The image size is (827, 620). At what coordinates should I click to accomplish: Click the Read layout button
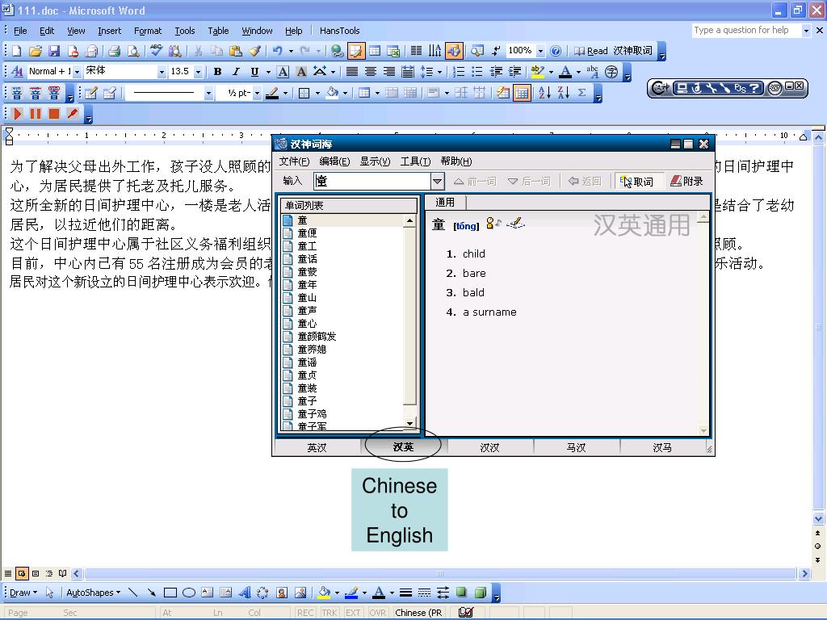click(x=590, y=51)
